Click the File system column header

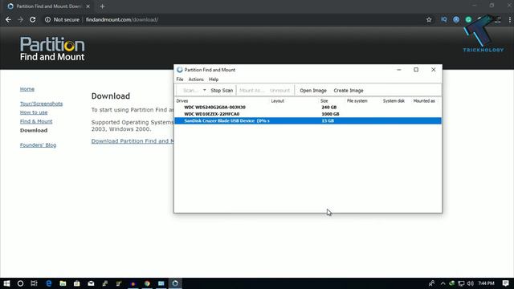point(357,101)
